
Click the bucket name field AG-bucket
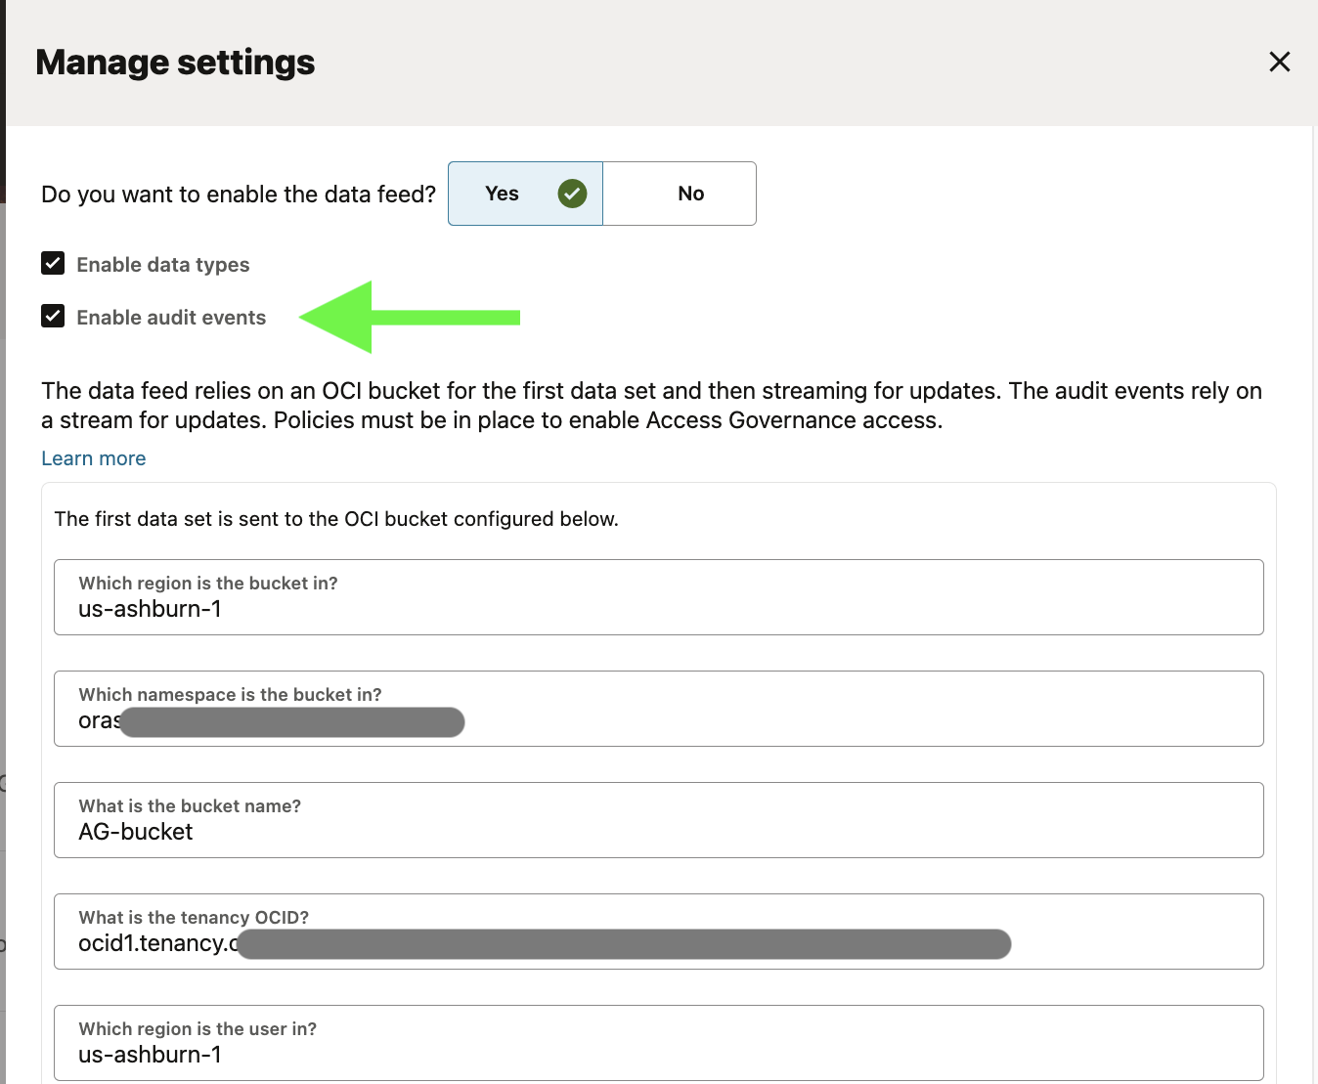point(658,832)
